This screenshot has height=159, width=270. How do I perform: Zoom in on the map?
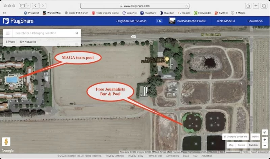(x=265, y=139)
